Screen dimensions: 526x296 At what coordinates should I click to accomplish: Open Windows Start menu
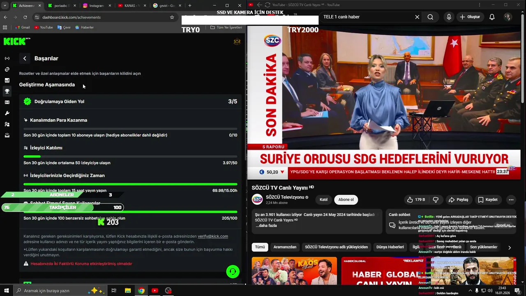[x=6, y=291]
